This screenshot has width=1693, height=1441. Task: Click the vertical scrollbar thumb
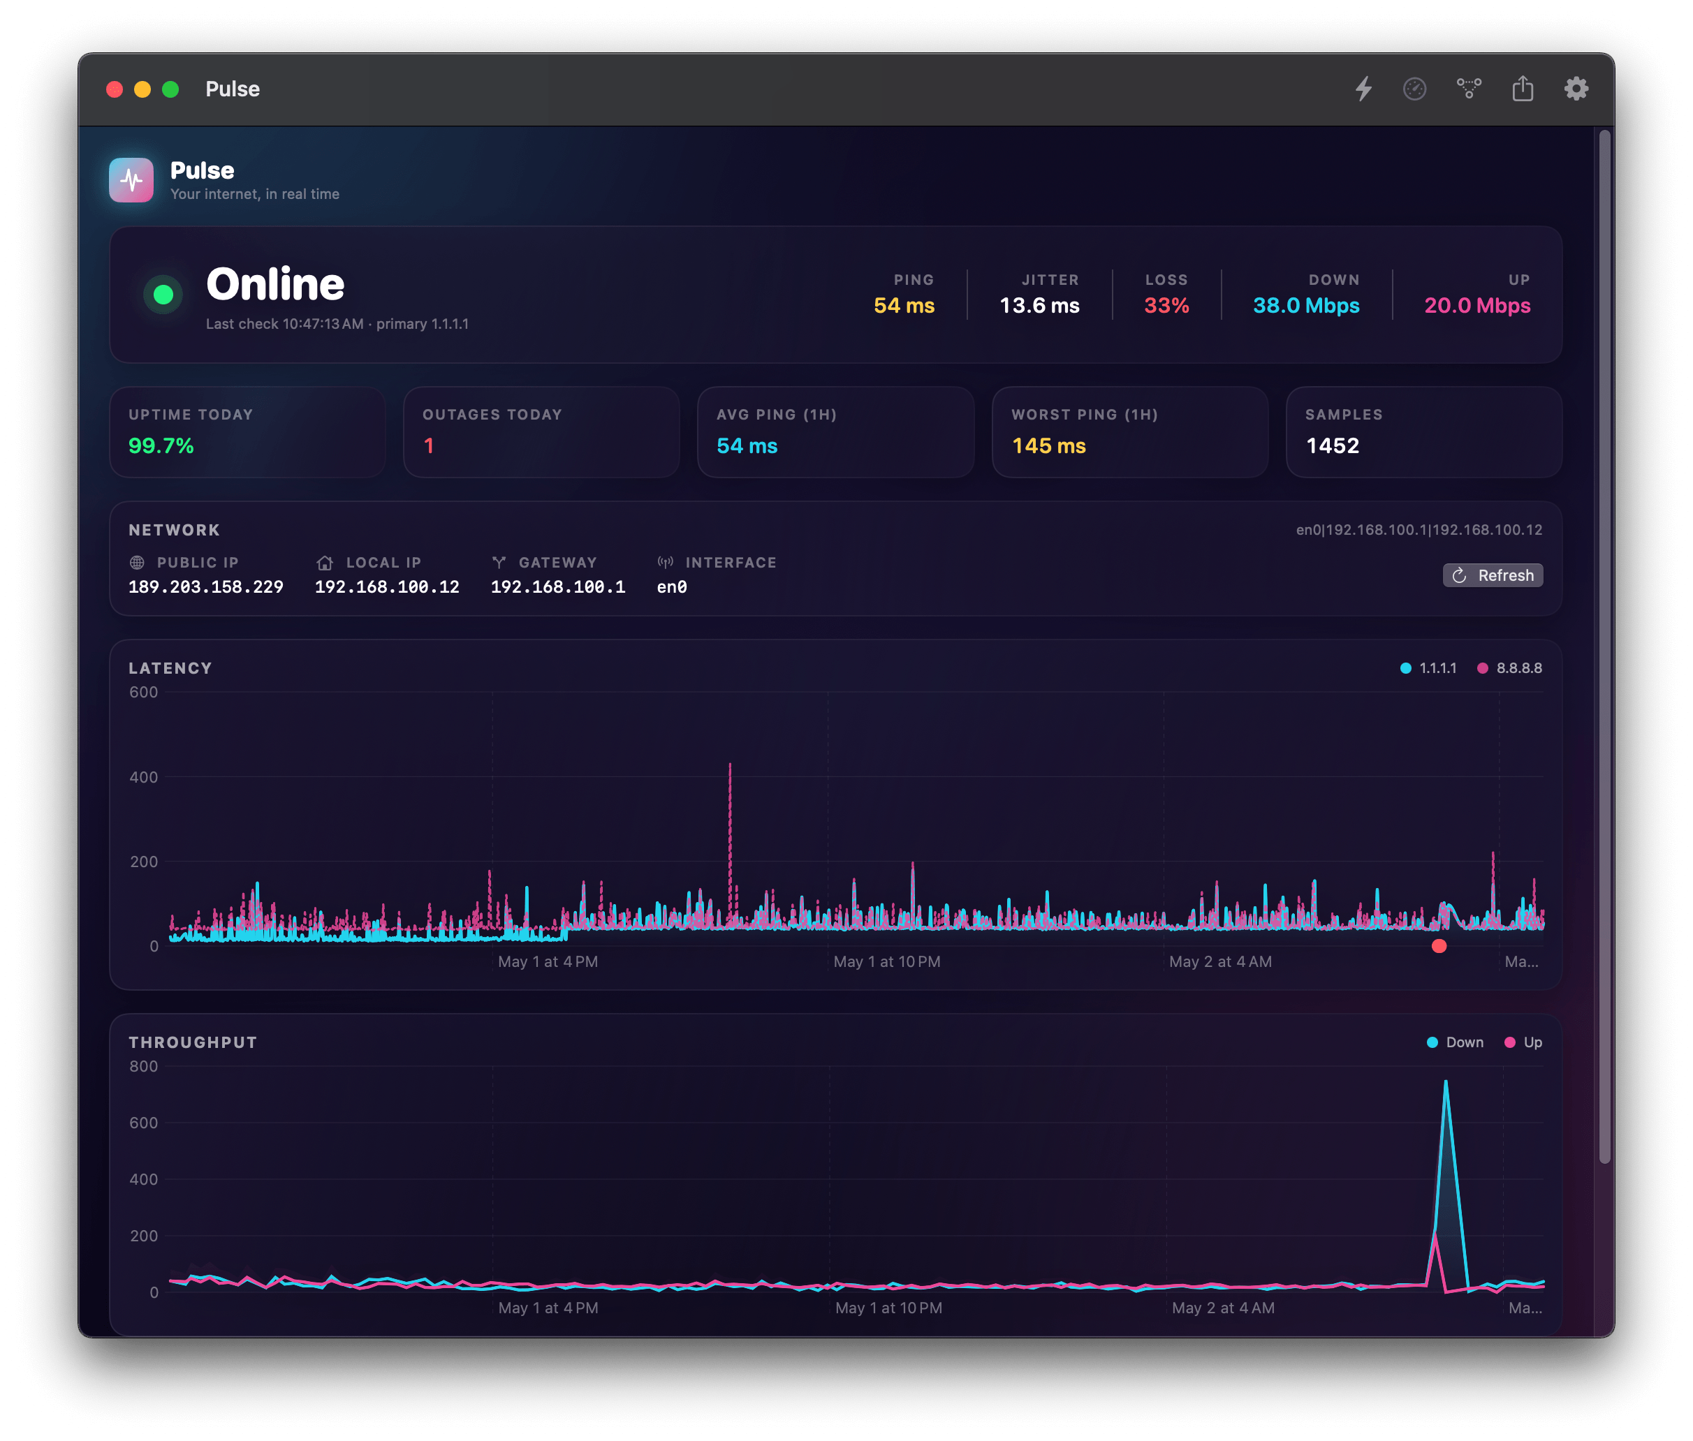[1604, 647]
